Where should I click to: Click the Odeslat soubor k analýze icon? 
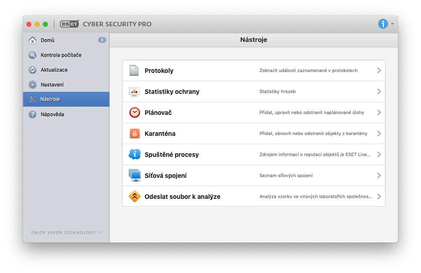pyautogui.click(x=134, y=196)
